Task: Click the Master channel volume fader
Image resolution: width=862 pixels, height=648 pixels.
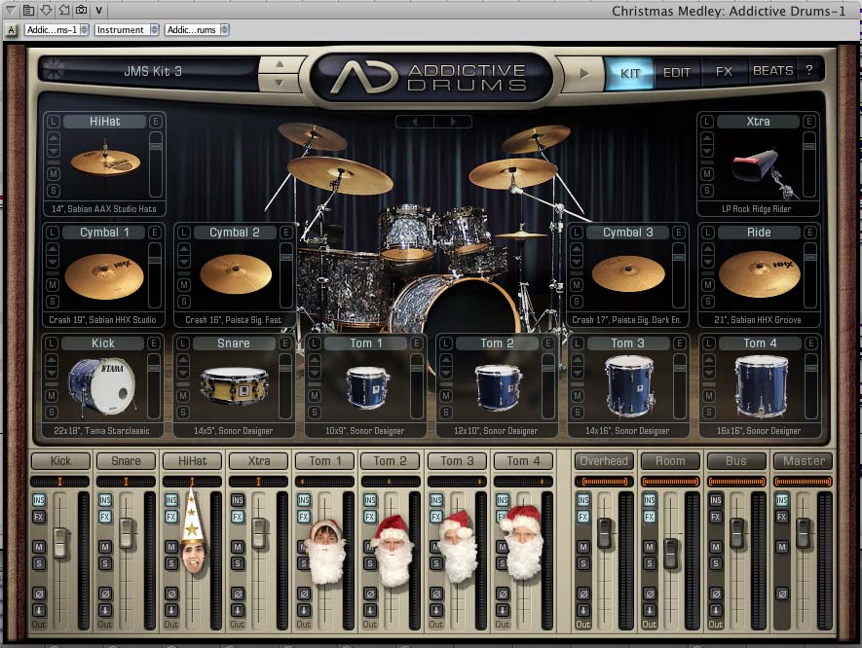Action: click(804, 531)
